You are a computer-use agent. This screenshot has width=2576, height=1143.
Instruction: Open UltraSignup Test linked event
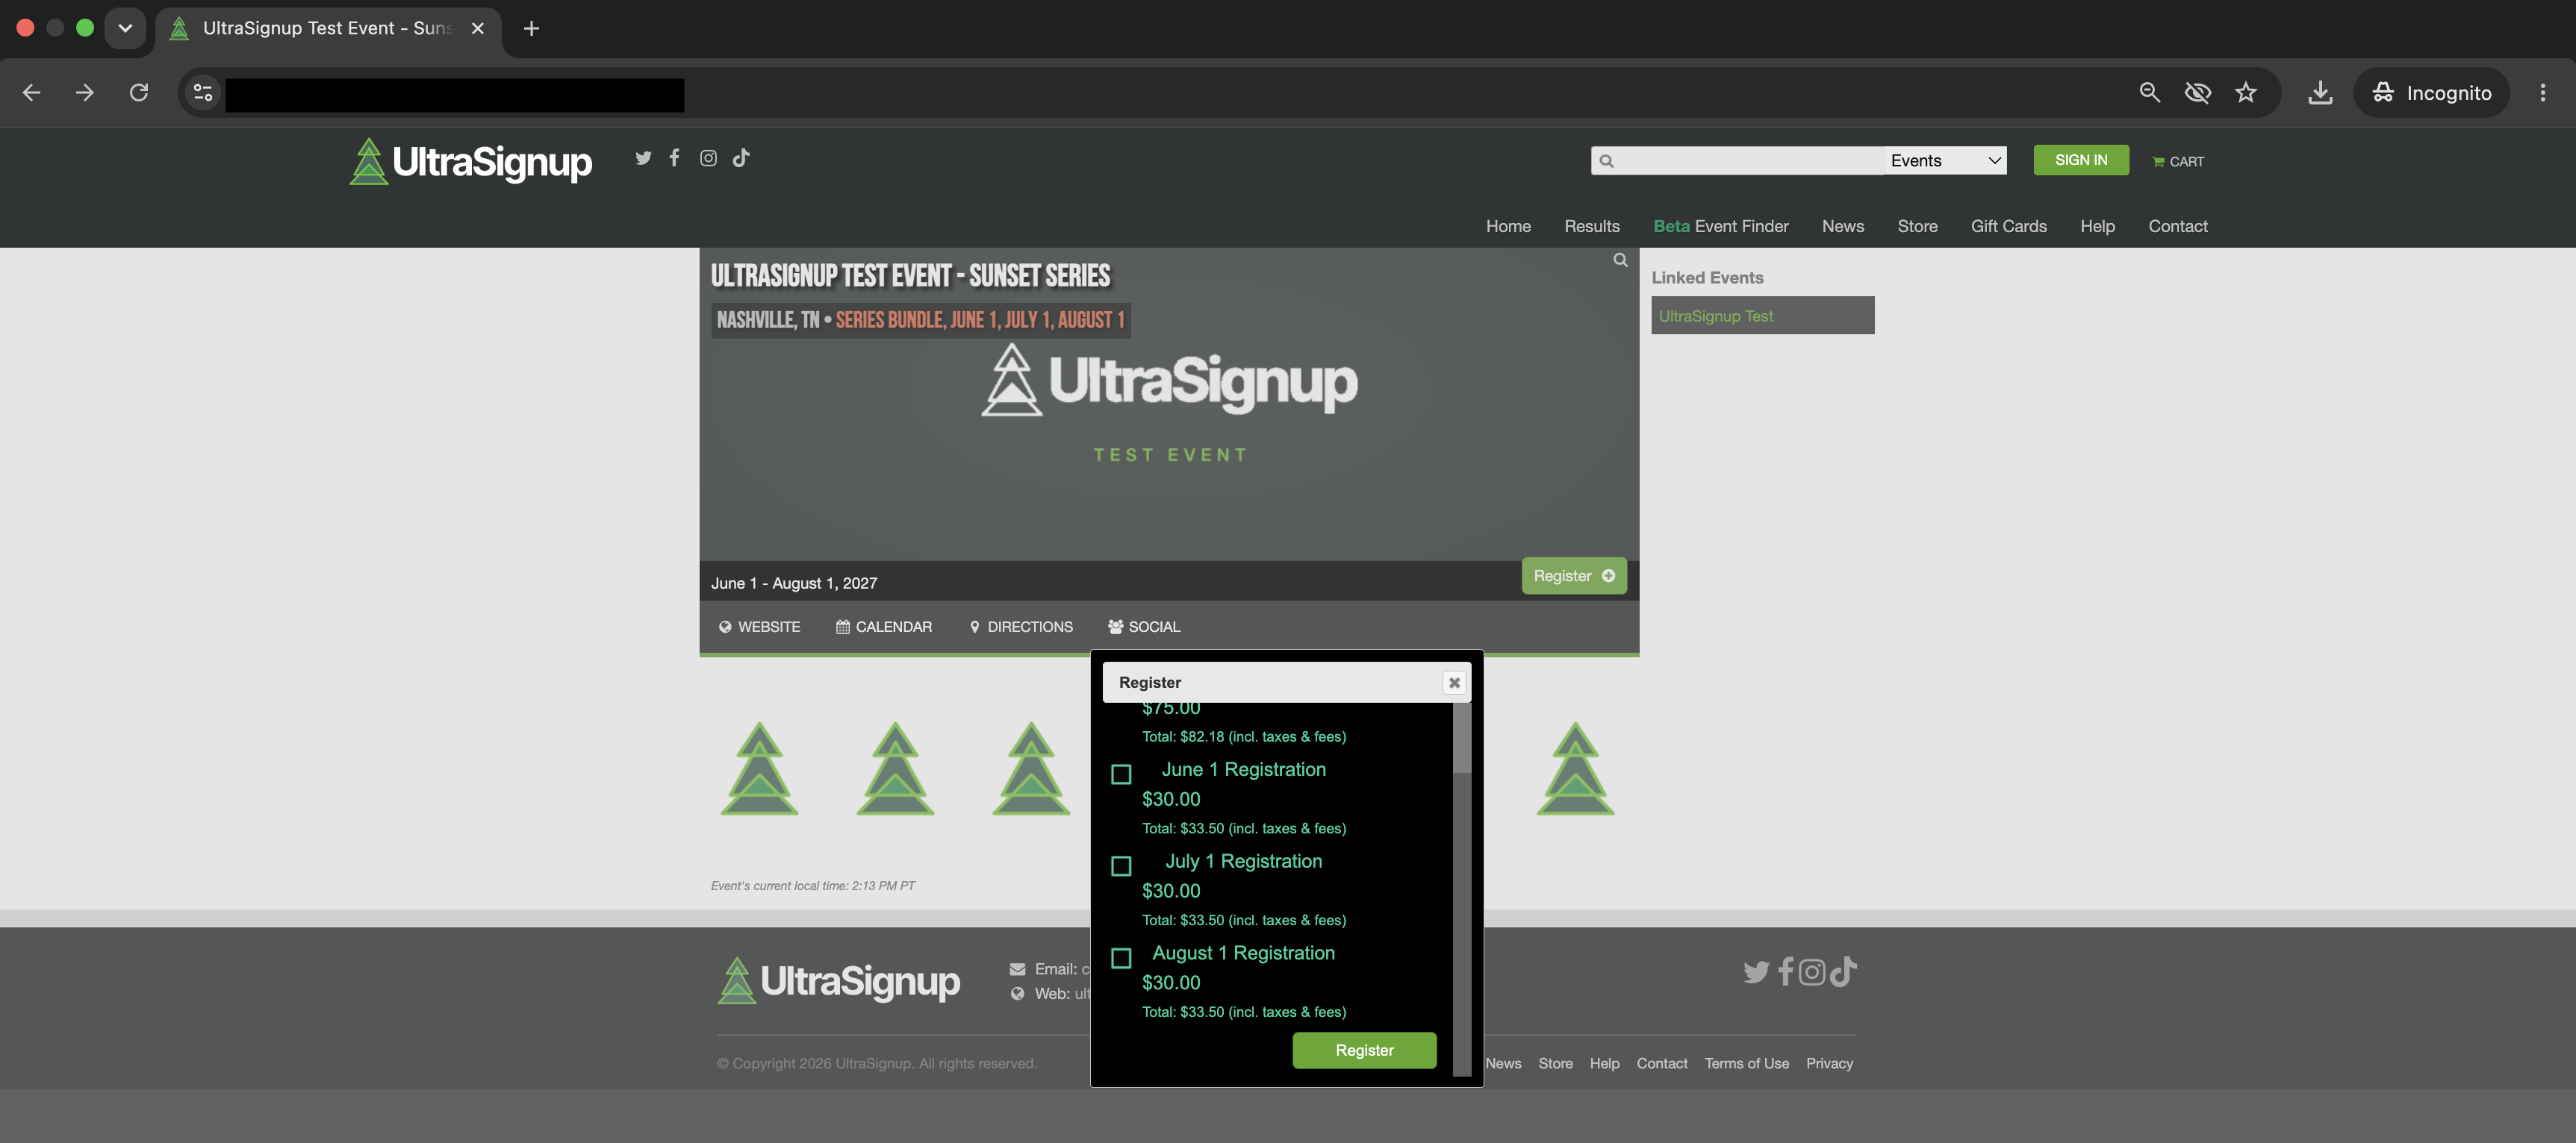pos(1762,316)
